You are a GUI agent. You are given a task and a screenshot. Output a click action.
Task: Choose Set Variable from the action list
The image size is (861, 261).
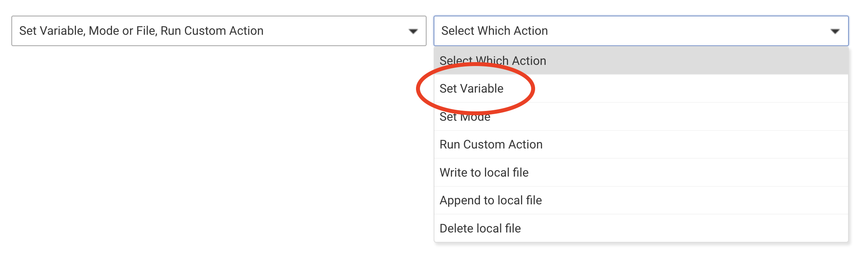[641, 89]
